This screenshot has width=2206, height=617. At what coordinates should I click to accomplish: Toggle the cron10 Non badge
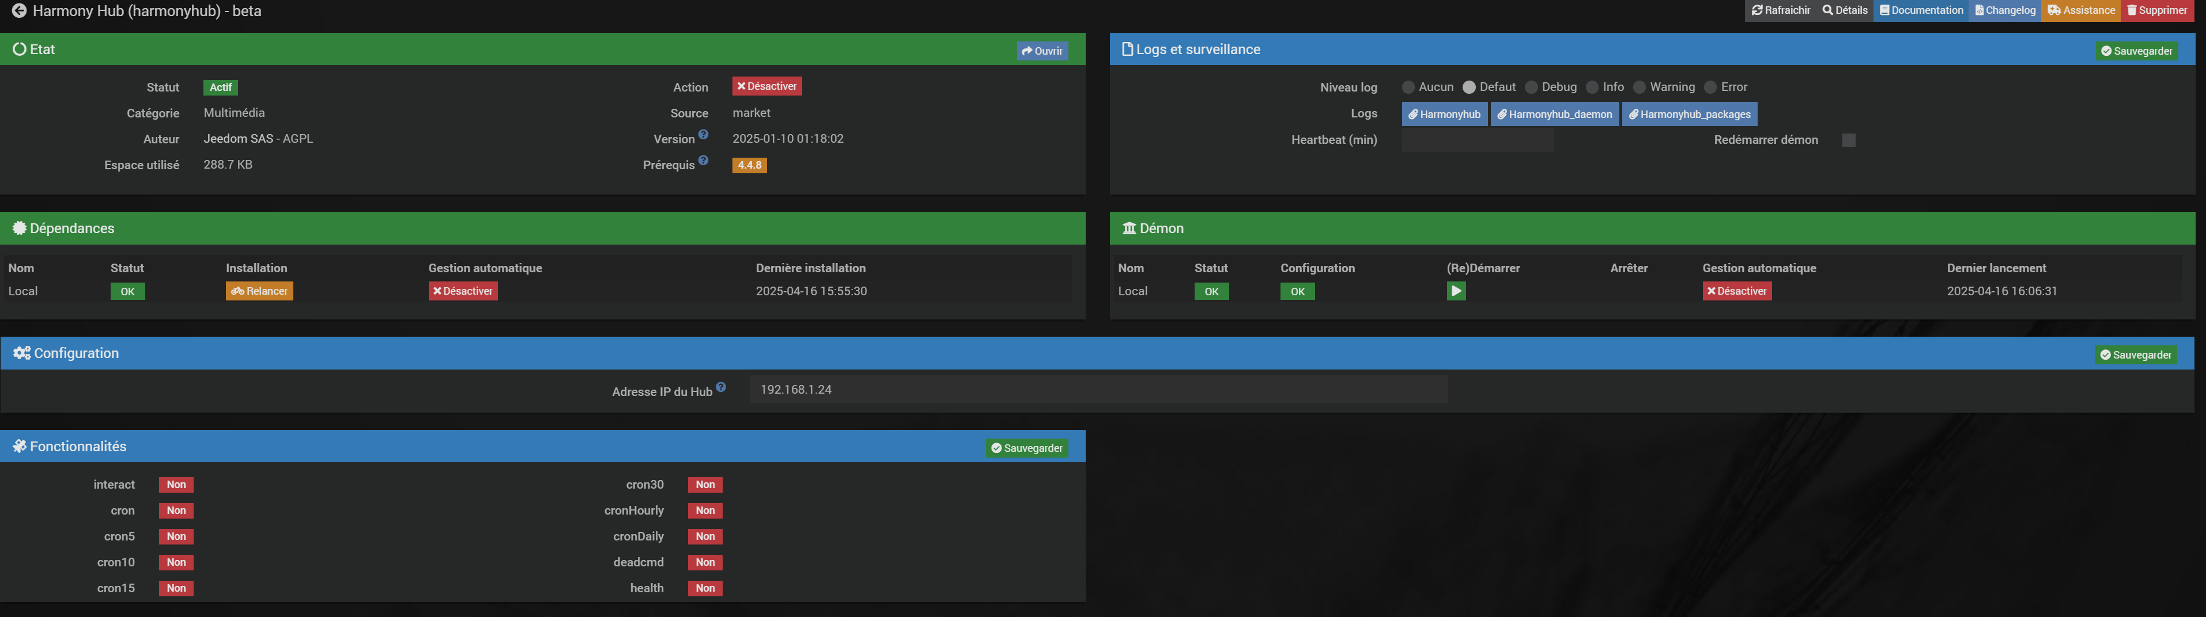coord(176,562)
